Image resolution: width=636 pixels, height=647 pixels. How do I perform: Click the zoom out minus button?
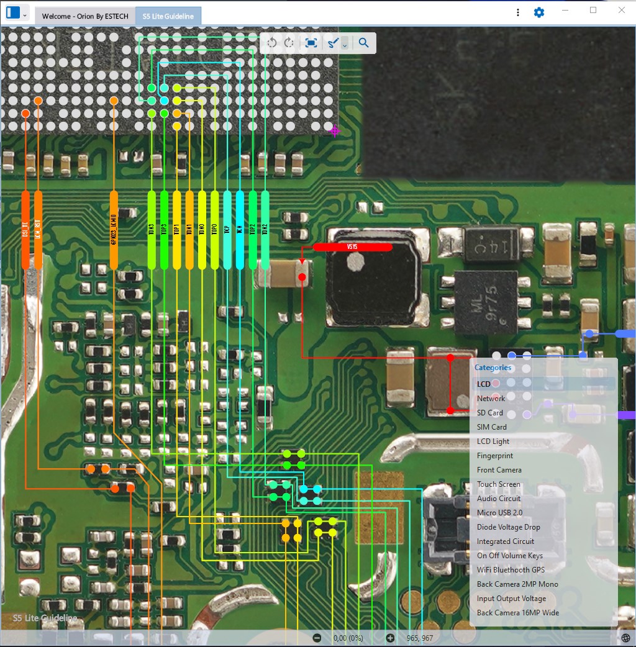(x=317, y=638)
